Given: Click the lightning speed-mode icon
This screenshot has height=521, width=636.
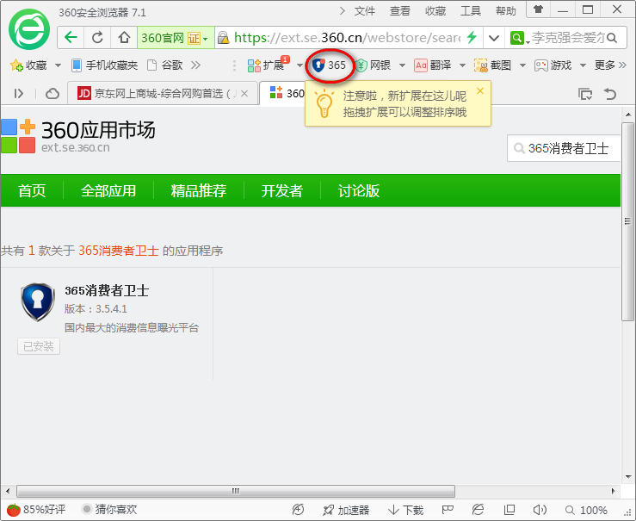Looking at the screenshot, I should pyautogui.click(x=472, y=37).
